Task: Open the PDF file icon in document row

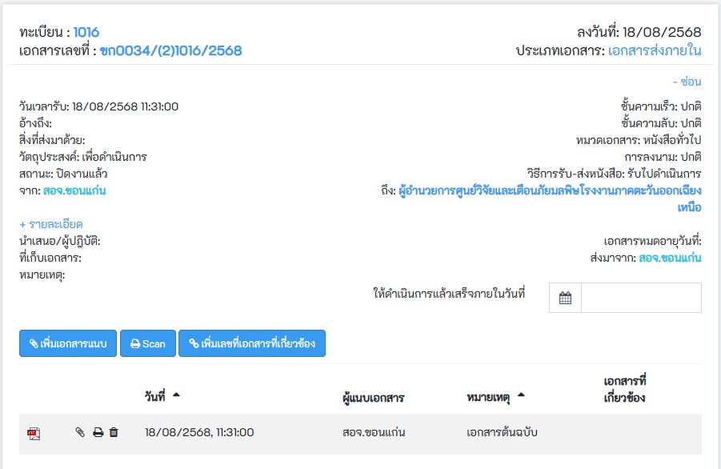Action: coord(34,433)
